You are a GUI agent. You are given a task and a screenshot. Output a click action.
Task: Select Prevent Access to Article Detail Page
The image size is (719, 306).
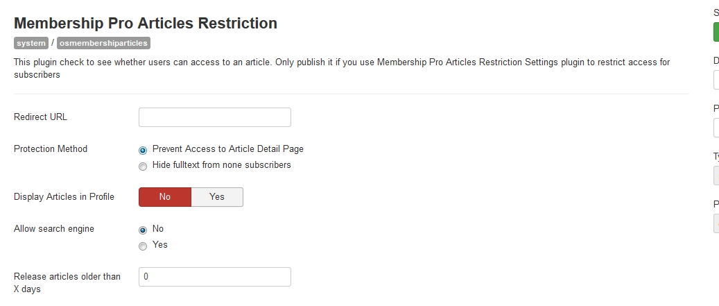pyautogui.click(x=143, y=151)
